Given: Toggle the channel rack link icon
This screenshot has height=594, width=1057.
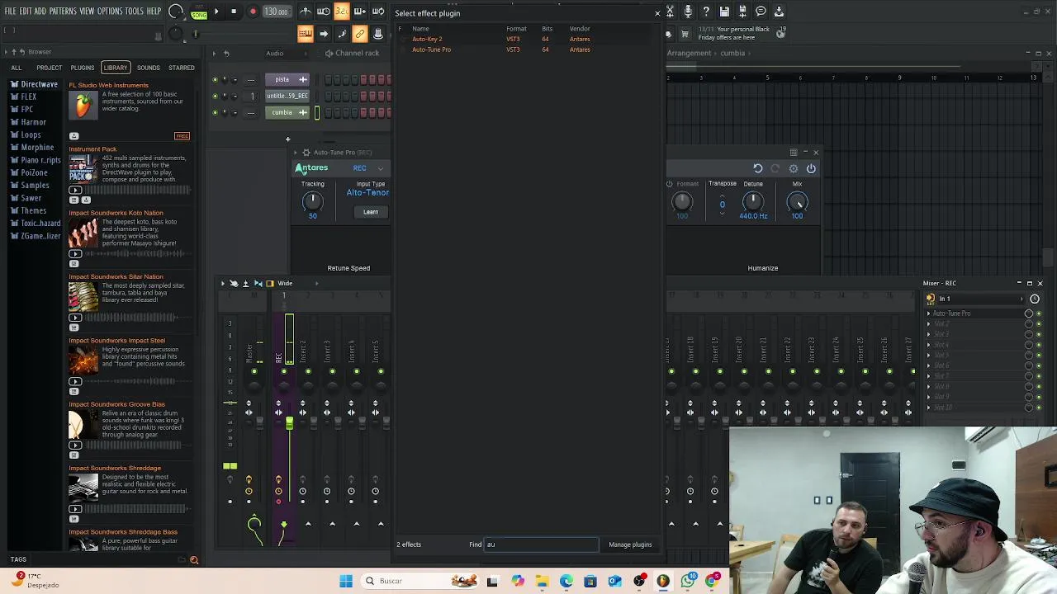Looking at the screenshot, I should [x=360, y=34].
